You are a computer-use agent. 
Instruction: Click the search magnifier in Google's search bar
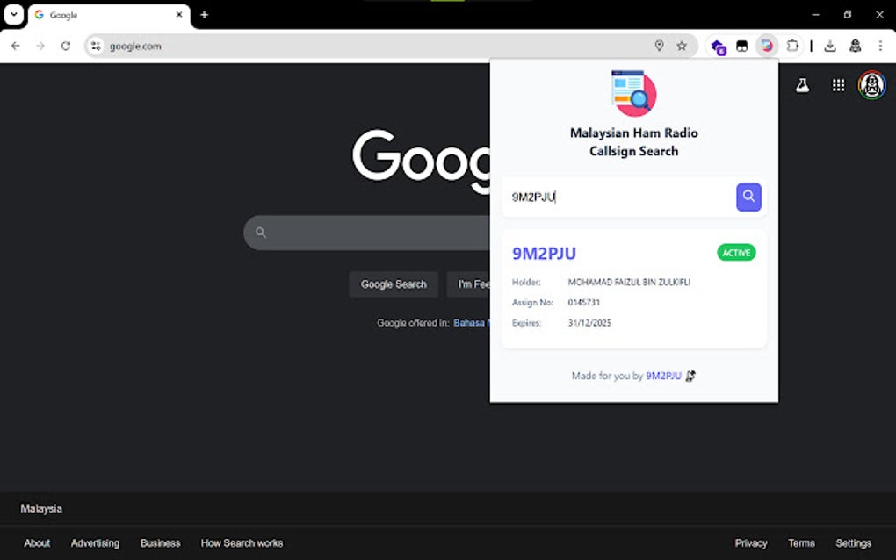click(260, 232)
